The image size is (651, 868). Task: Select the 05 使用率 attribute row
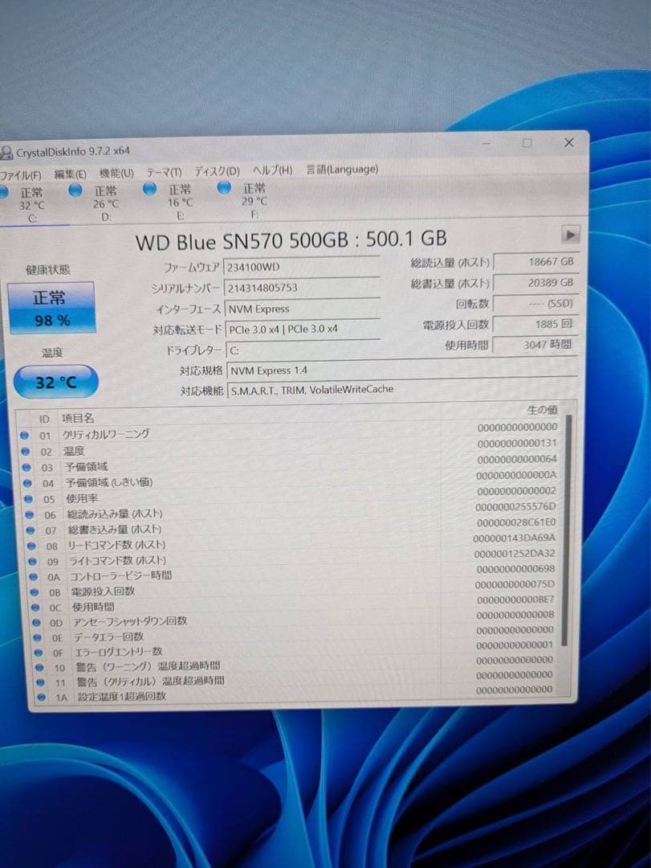click(x=295, y=495)
